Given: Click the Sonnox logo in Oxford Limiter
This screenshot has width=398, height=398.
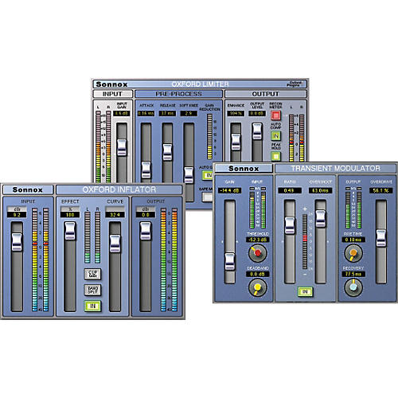Looking at the screenshot, I should [x=111, y=84].
